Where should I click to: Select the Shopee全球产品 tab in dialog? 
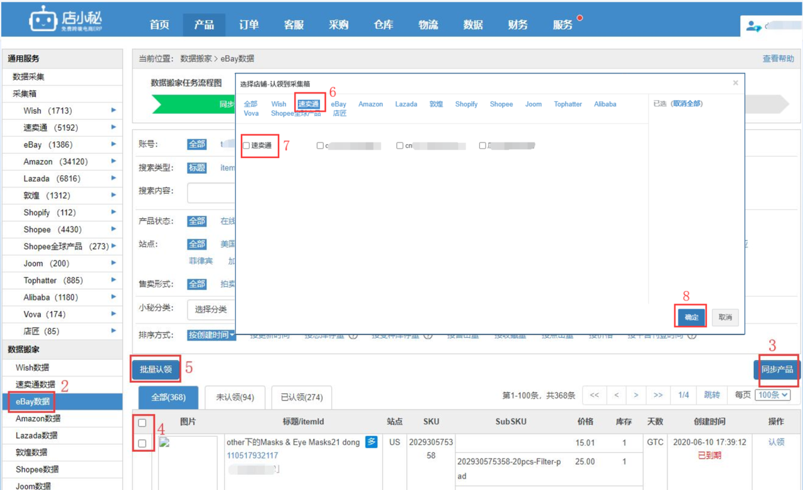point(296,114)
